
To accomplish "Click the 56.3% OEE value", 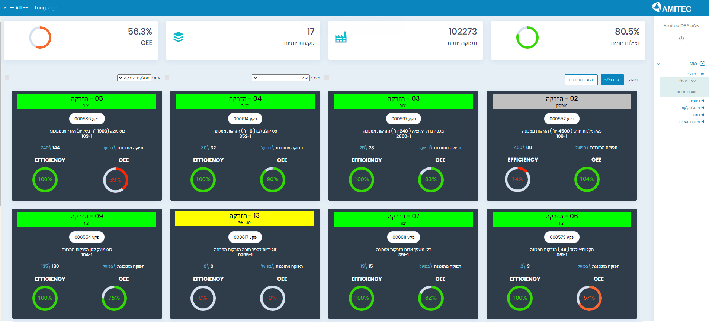I will point(140,32).
